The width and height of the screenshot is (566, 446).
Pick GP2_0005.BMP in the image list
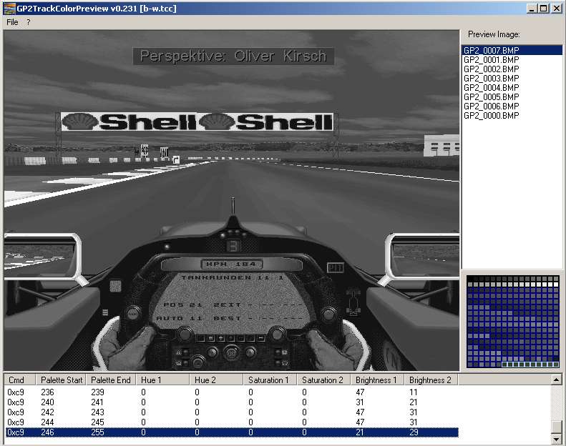point(491,97)
